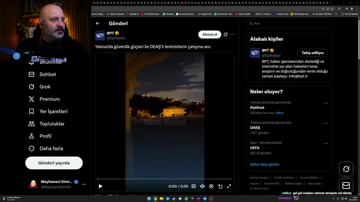Open BPT avatar on the post
The width and height of the screenshot is (360, 202).
pyautogui.click(x=100, y=36)
